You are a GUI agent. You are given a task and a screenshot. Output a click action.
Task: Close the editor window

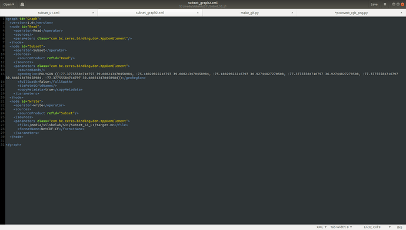click(402, 4)
